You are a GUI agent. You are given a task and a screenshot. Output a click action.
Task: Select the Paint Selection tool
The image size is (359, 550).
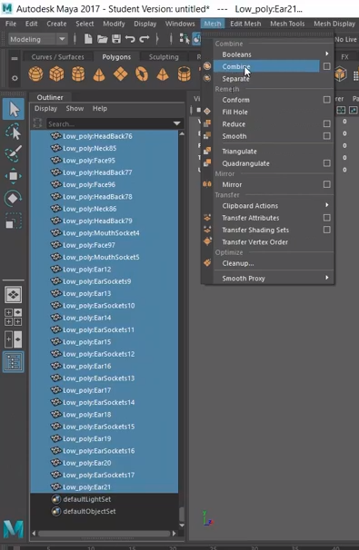click(x=14, y=153)
